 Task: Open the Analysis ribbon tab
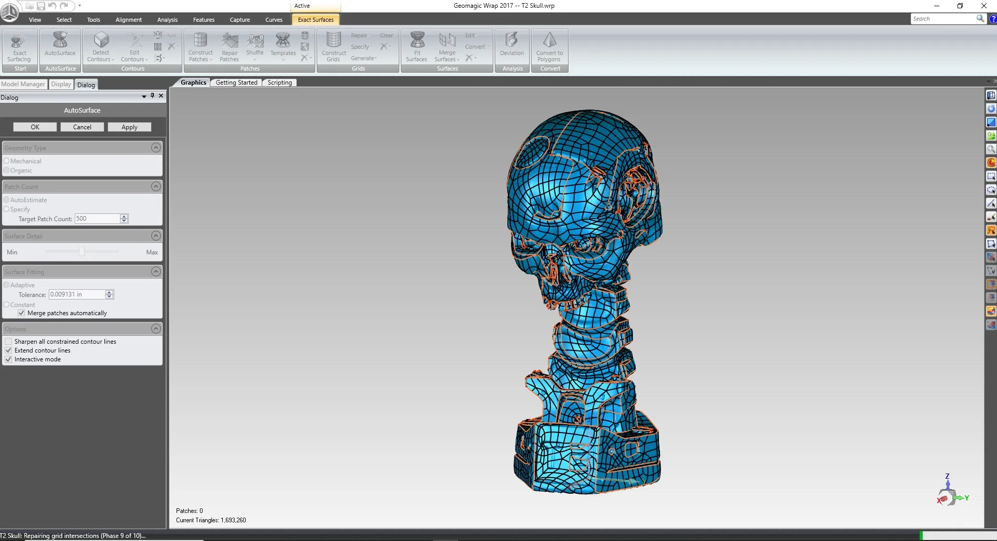pos(167,20)
